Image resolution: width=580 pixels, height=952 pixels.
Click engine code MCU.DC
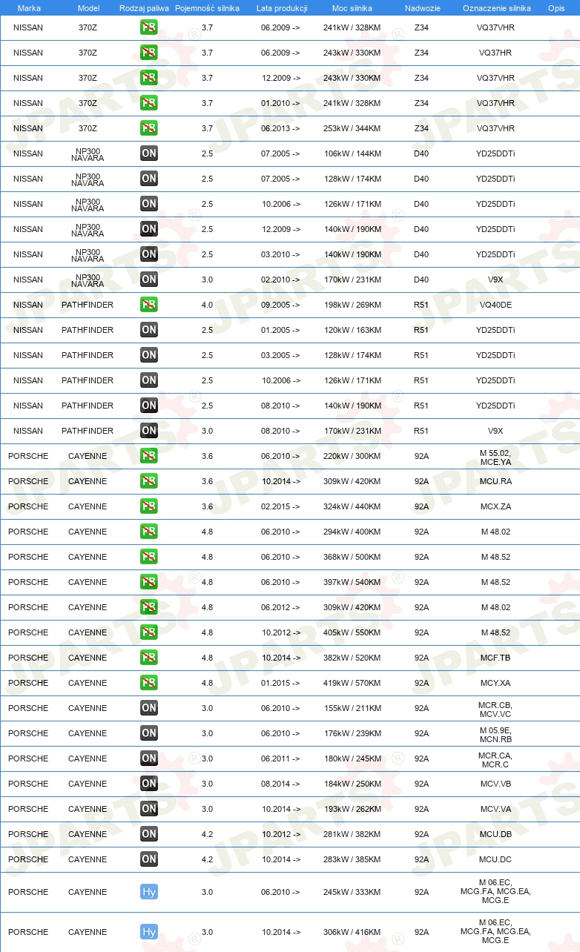495,859
